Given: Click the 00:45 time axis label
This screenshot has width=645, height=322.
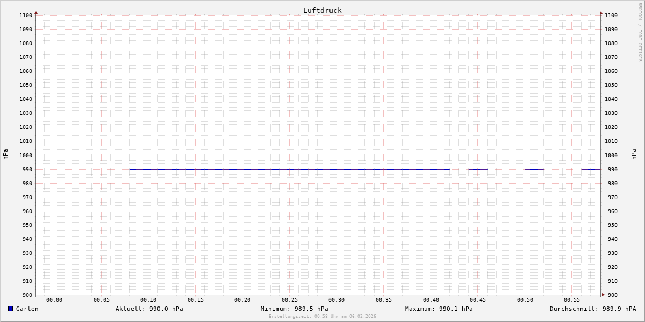Looking at the screenshot, I should coord(478,300).
